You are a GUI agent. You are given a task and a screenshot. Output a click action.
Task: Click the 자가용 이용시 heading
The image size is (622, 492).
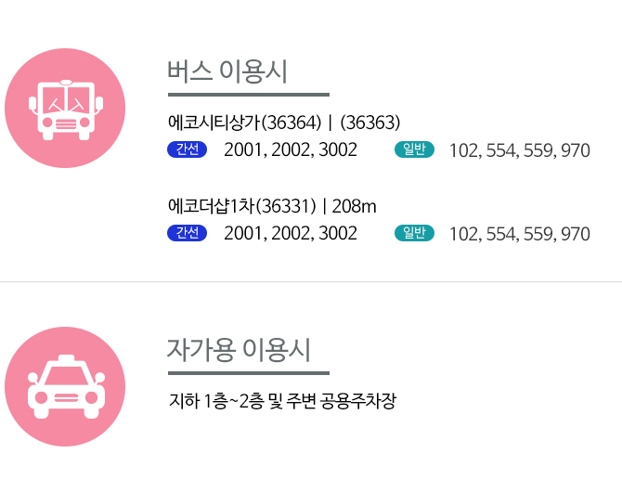[239, 350]
